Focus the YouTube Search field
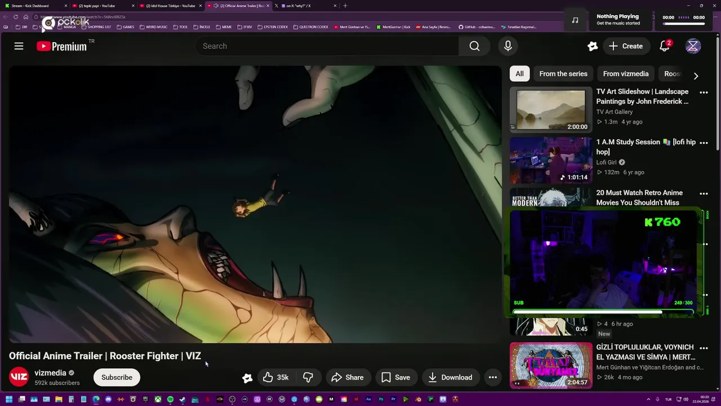721x406 pixels. click(327, 46)
